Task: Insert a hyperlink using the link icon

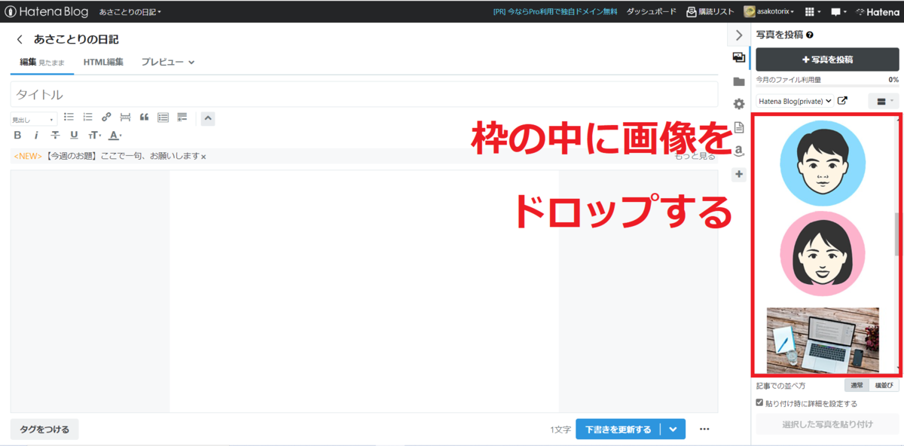Action: (106, 117)
